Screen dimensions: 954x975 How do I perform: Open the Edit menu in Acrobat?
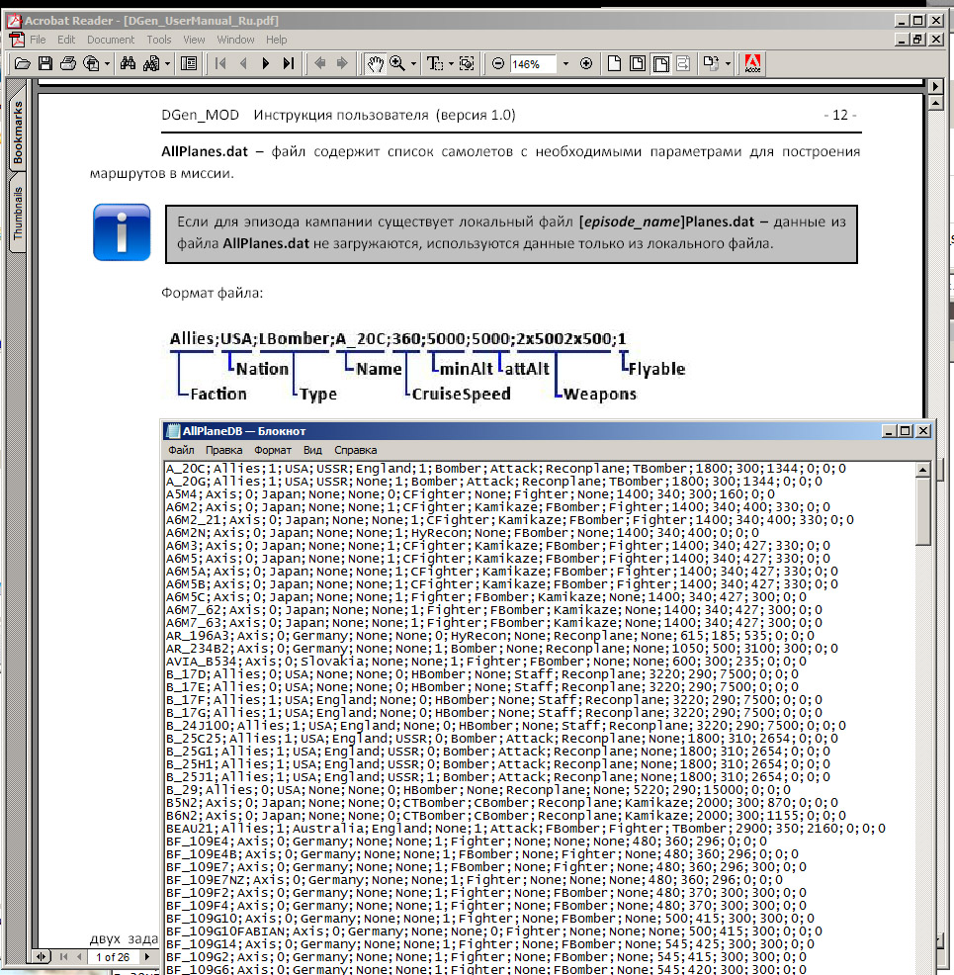click(x=66, y=40)
